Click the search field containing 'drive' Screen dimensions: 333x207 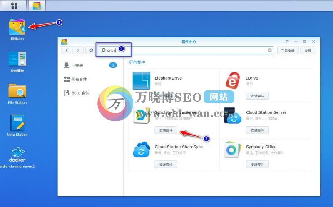(186, 50)
